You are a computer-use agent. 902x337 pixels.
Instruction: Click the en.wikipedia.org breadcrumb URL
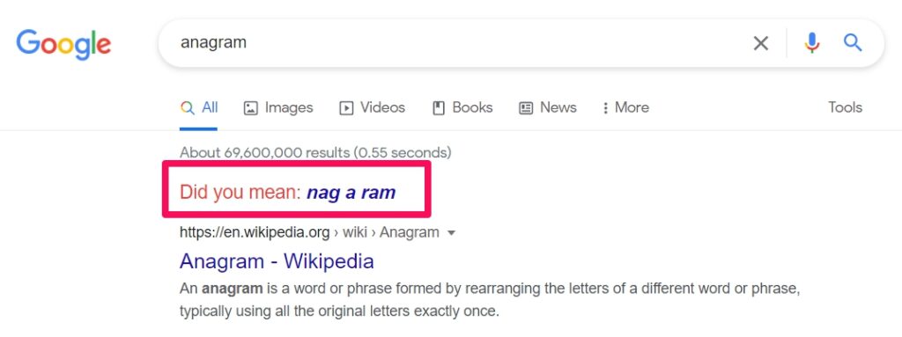pos(255,233)
